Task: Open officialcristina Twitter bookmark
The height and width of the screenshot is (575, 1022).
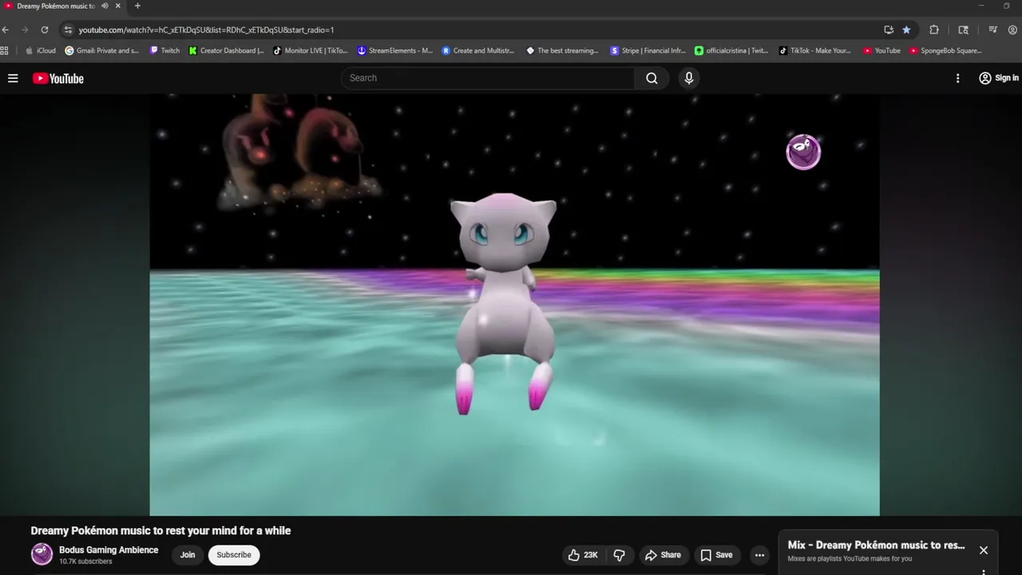Action: [731, 50]
